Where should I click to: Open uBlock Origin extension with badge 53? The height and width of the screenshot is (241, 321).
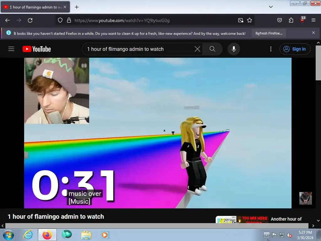tap(303, 20)
